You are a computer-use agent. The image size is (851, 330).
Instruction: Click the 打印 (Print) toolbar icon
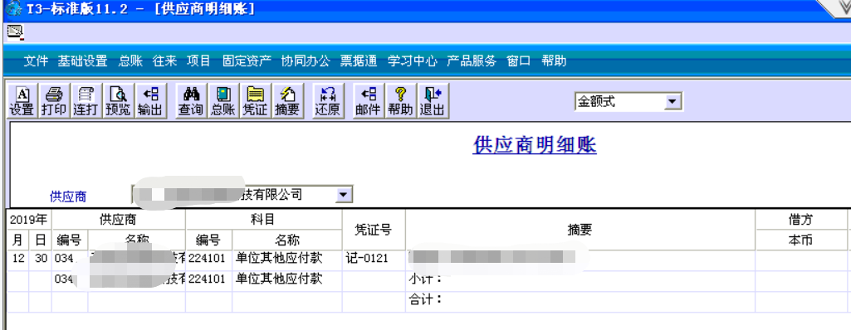coord(54,101)
